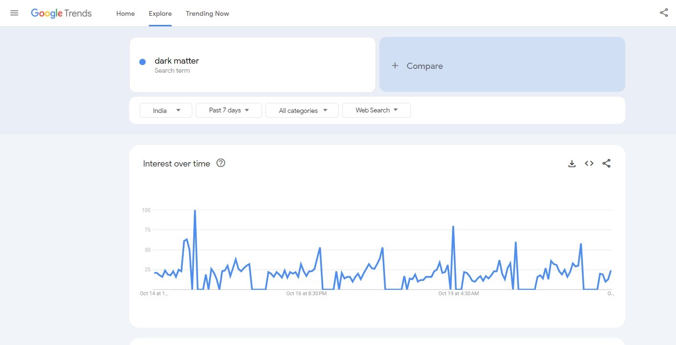
Task: Go to the Home tab
Action: pyautogui.click(x=125, y=13)
